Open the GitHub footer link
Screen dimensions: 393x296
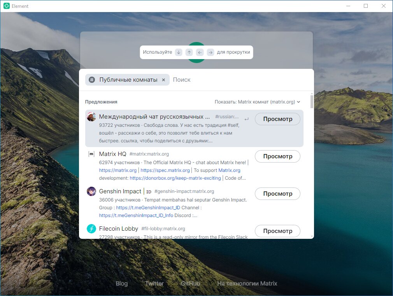(191, 284)
